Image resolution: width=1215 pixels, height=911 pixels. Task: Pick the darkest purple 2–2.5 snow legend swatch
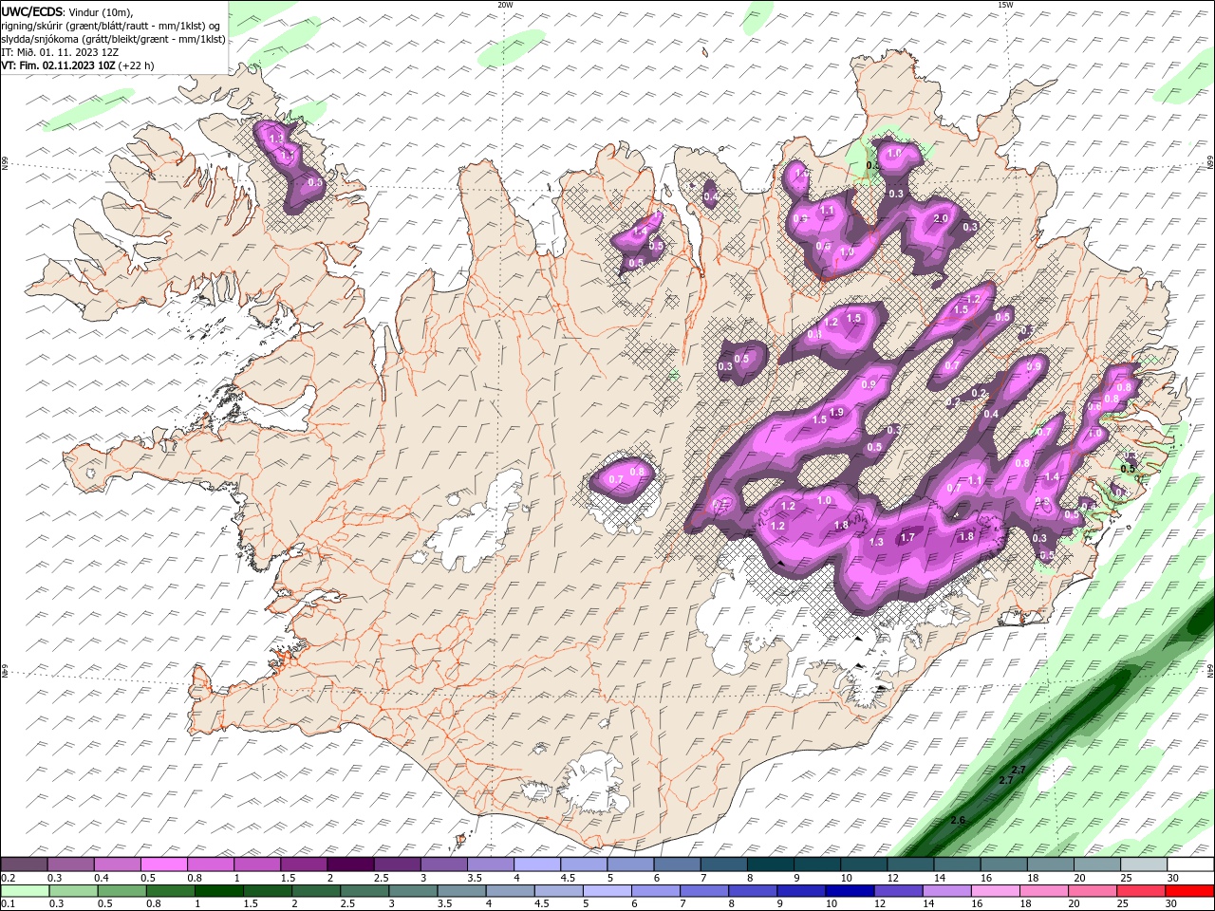[x=350, y=865]
